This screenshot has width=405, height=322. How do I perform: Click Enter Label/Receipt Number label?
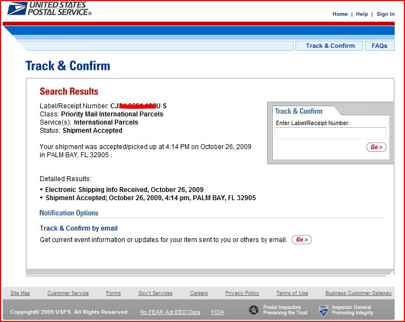(x=313, y=123)
